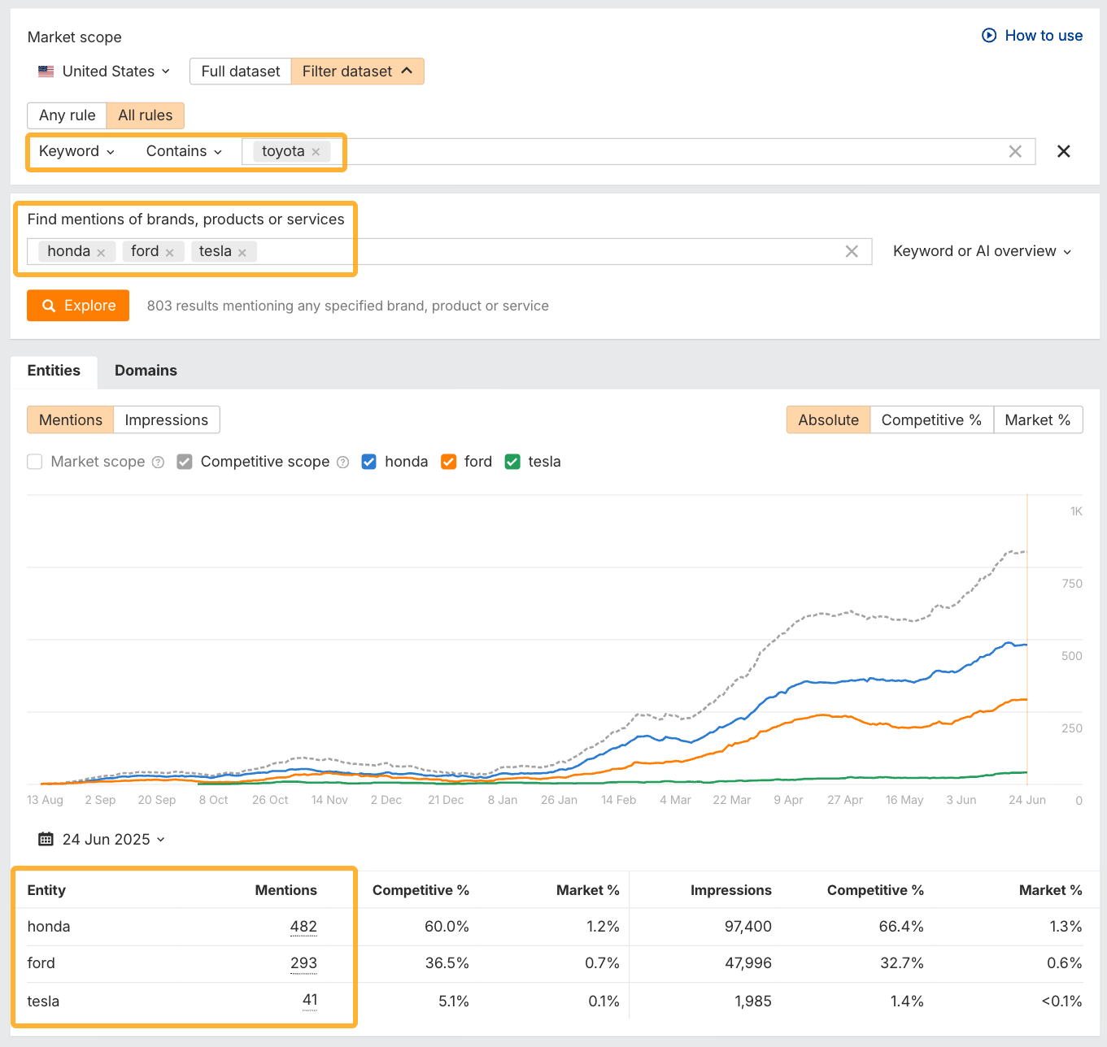Remove the toyota keyword chip
Viewport: 1107px width, 1047px height.
pyautogui.click(x=316, y=151)
